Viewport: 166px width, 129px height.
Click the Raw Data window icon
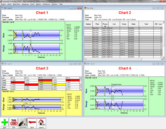point(85,8)
